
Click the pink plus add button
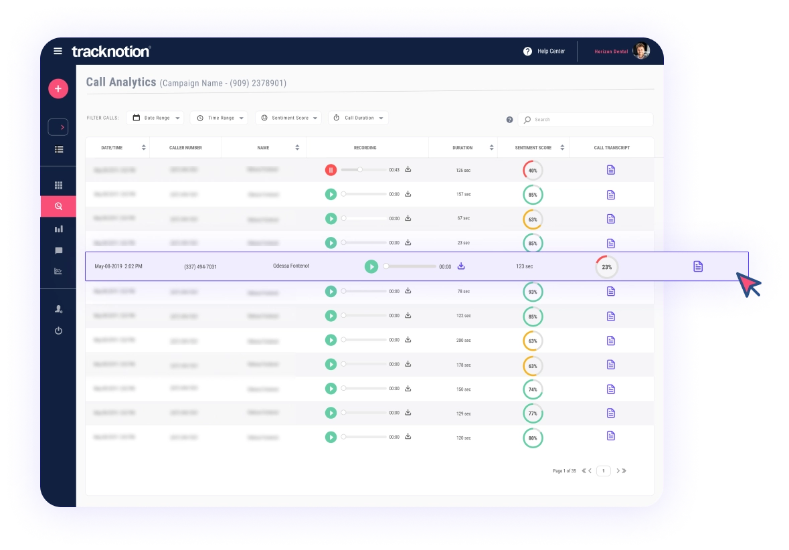(58, 88)
